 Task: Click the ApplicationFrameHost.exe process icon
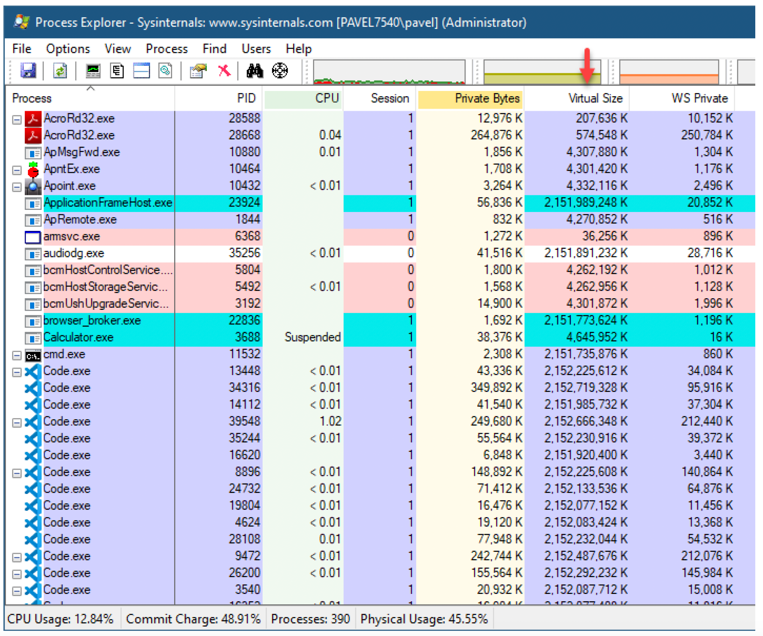[33, 203]
